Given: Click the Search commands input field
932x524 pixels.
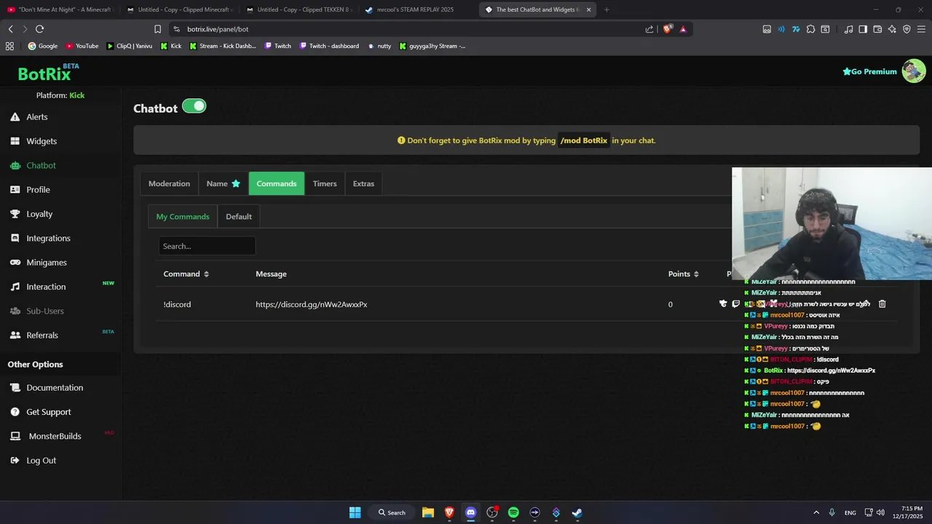Looking at the screenshot, I should point(207,246).
